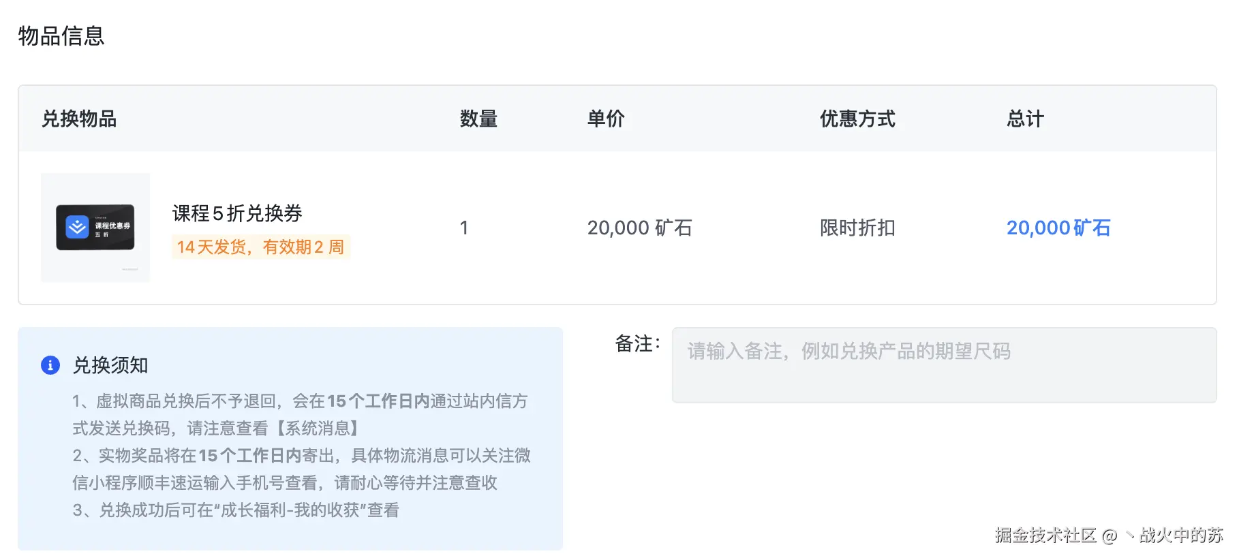Click the 物品信息 section heading
Screen dimensions: 1239x560
click(62, 36)
